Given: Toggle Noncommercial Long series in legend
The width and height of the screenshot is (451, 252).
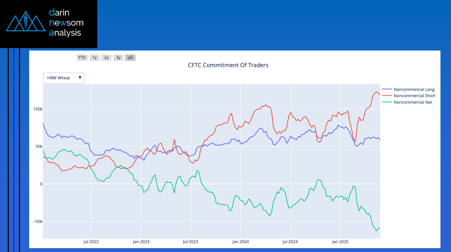Looking at the screenshot, I should click(x=414, y=89).
